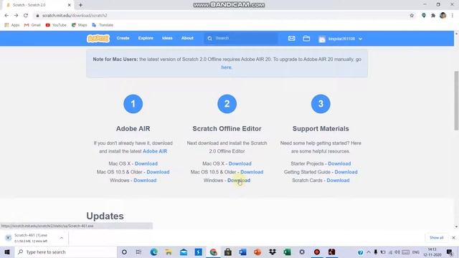
Task: Close the downloads bar
Action: (453, 238)
